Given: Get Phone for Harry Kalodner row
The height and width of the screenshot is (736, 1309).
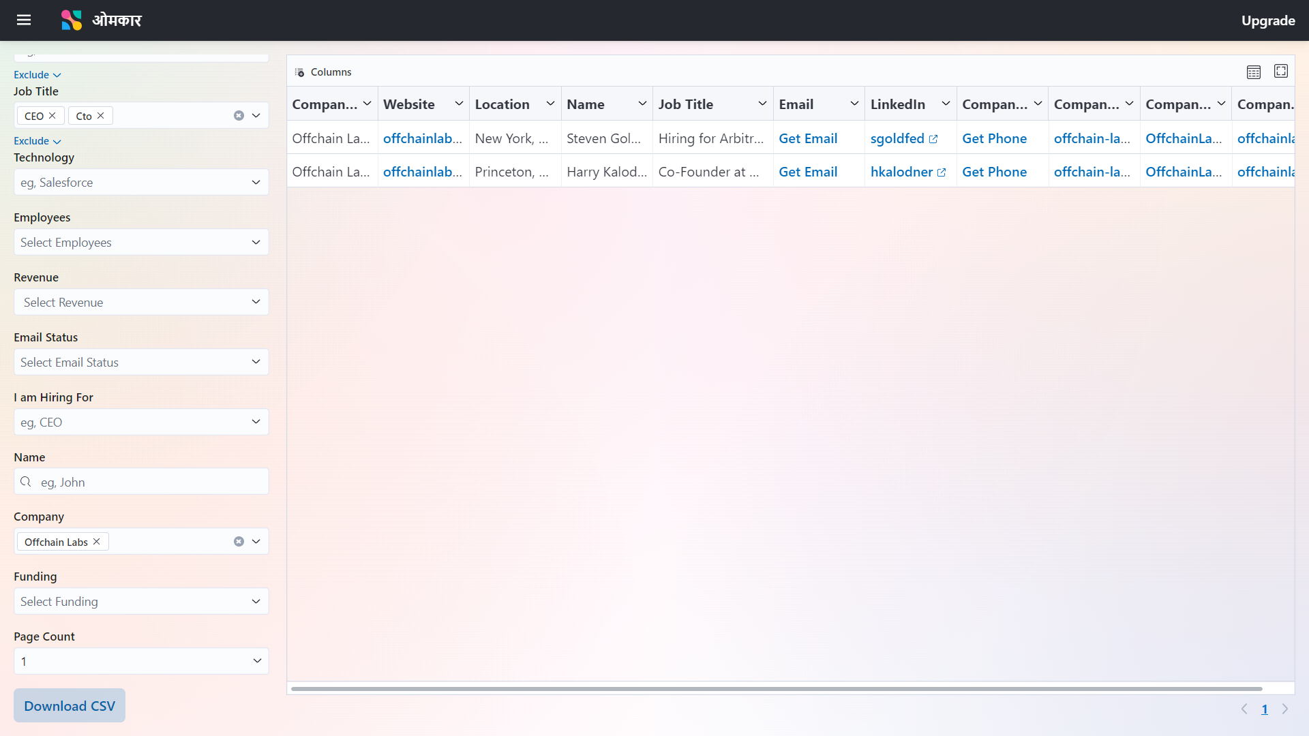Looking at the screenshot, I should [994, 172].
